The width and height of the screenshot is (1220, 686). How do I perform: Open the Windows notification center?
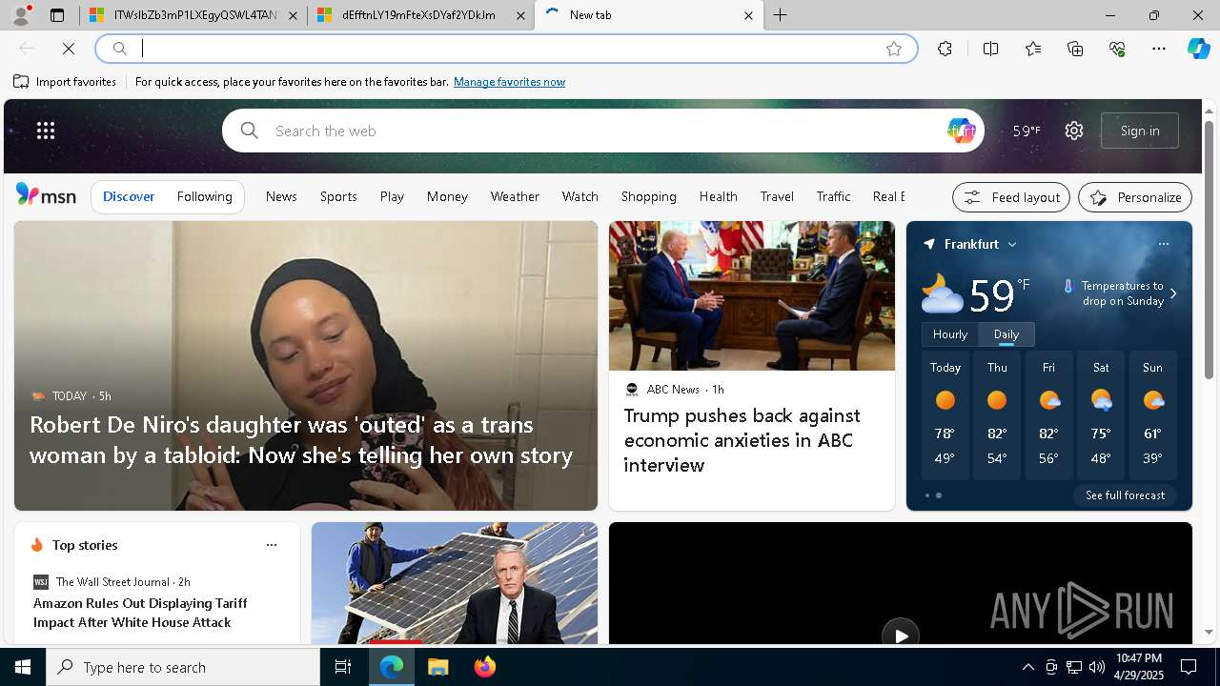[1189, 667]
